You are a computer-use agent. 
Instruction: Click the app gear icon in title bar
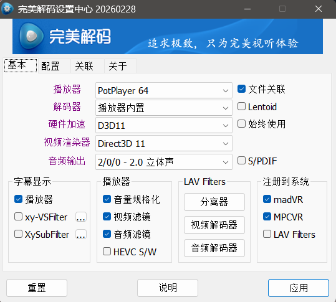click(7, 9)
